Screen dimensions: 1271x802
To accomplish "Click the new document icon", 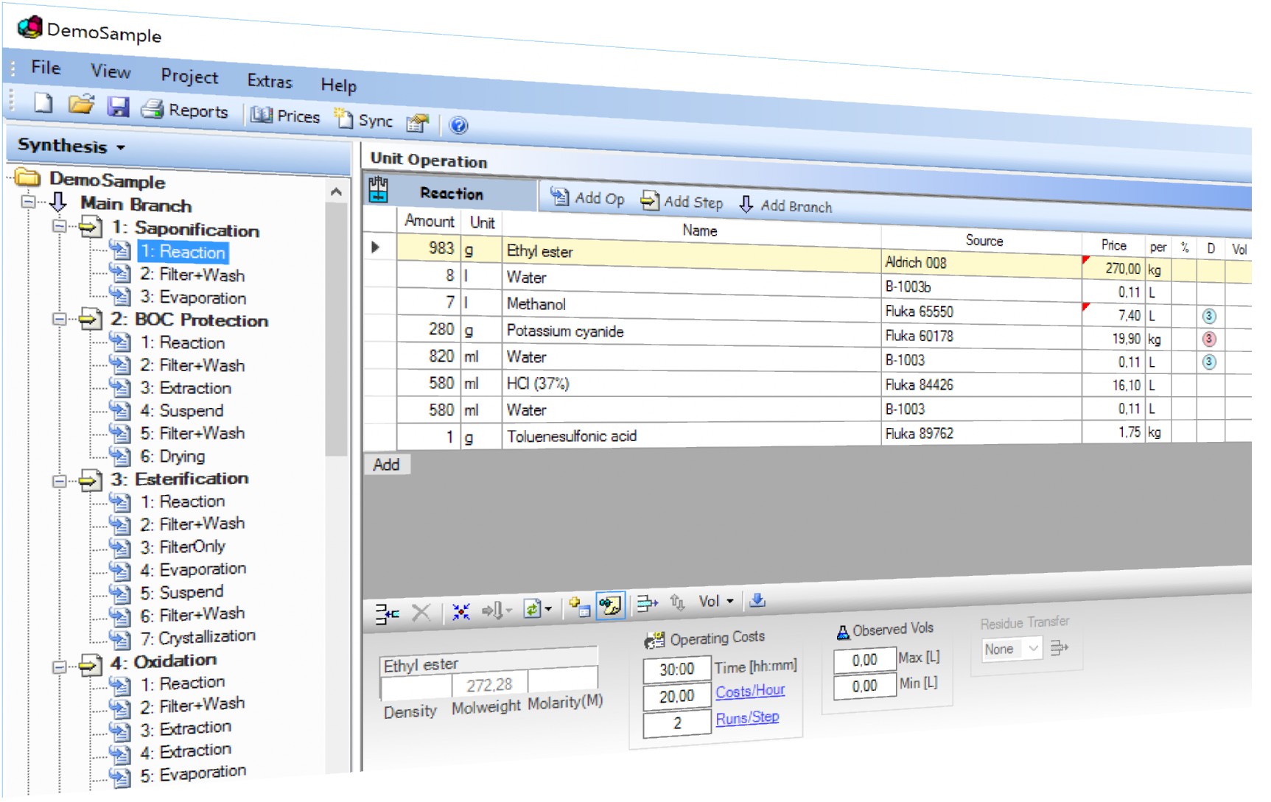I will [43, 103].
